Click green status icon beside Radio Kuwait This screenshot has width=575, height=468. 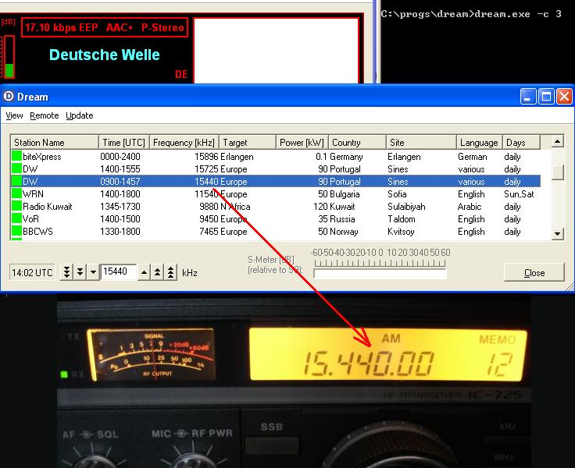pyautogui.click(x=17, y=206)
